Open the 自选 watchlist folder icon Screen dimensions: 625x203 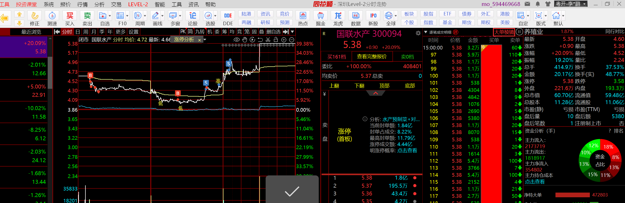pos(103,16)
